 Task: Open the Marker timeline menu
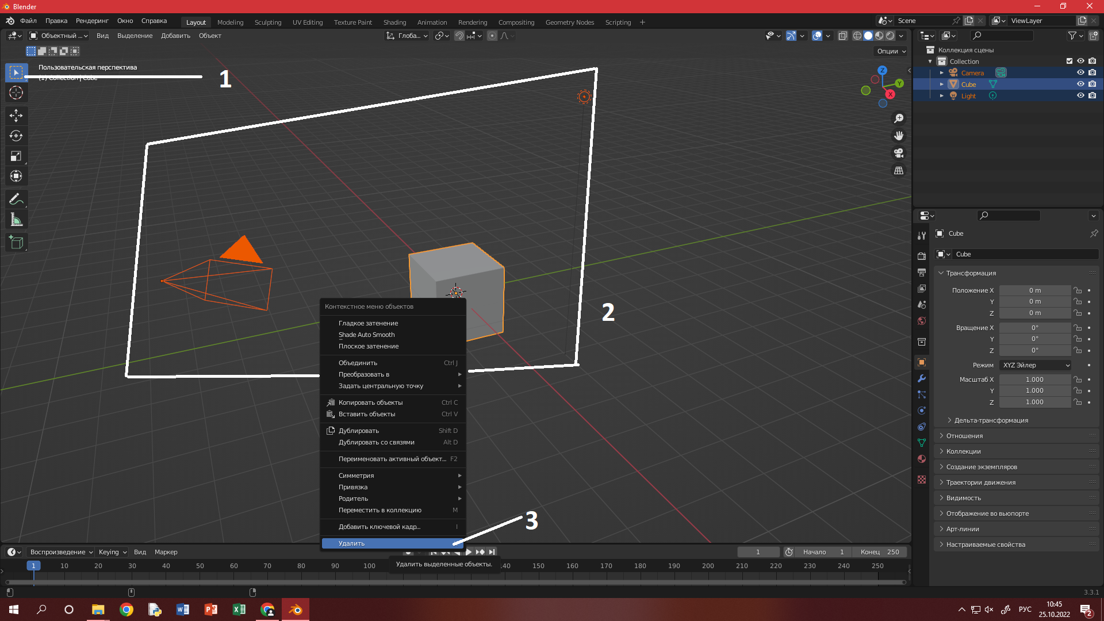(166, 552)
